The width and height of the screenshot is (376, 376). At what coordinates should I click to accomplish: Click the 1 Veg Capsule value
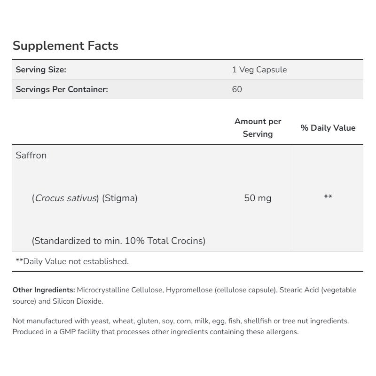[x=259, y=70]
